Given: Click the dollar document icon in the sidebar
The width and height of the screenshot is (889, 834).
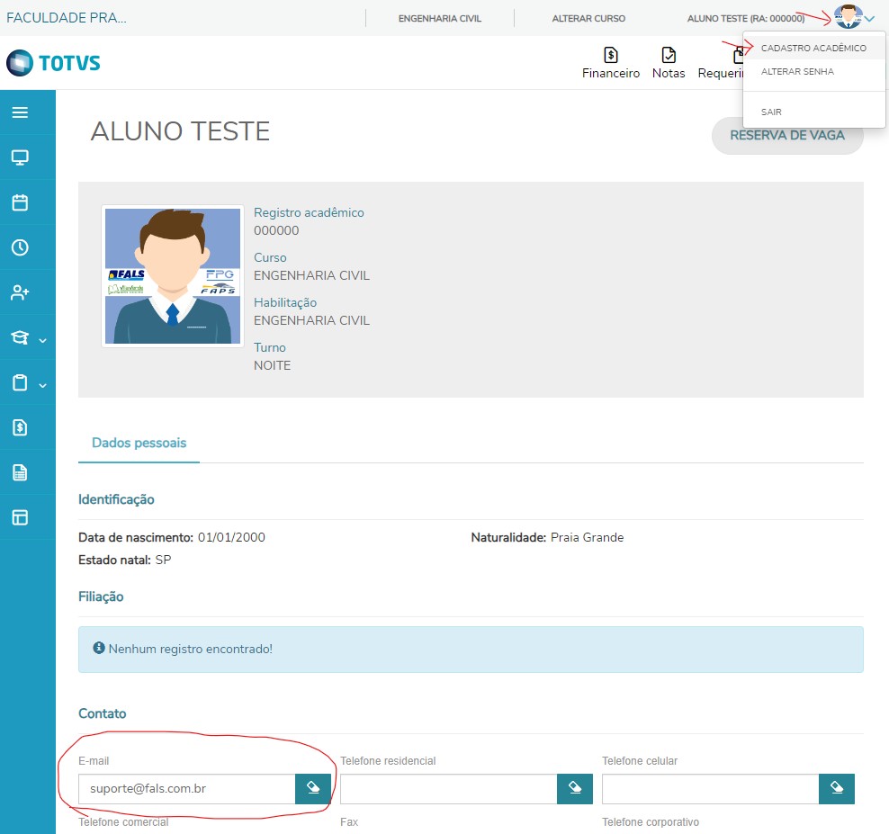Looking at the screenshot, I should tap(20, 427).
